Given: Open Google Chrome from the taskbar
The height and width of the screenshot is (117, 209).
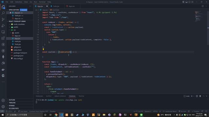Looking at the screenshot, I should pos(56,115).
